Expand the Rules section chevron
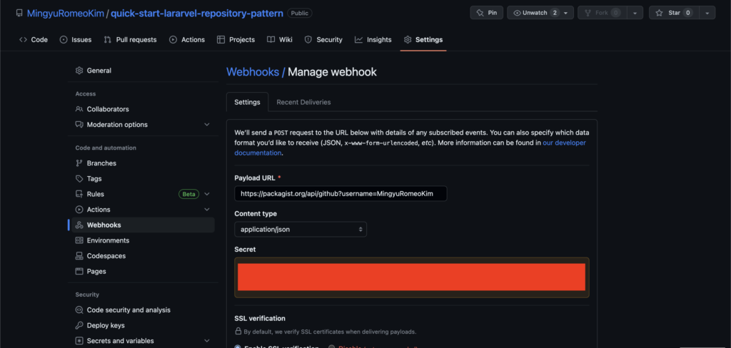The height and width of the screenshot is (348, 731). tap(207, 194)
